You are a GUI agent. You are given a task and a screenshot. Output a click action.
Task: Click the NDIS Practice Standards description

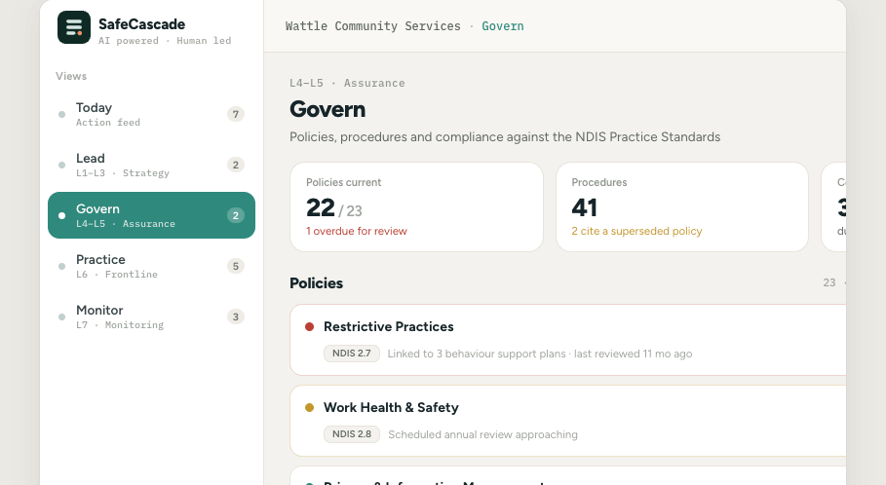point(505,137)
